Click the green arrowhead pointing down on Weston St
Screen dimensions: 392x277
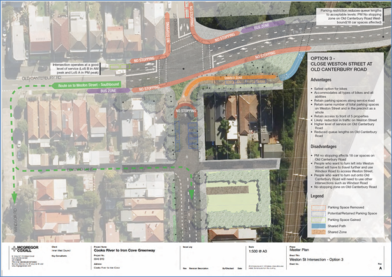191,195
